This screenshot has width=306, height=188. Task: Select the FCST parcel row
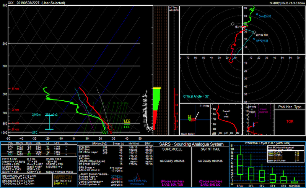39,152
